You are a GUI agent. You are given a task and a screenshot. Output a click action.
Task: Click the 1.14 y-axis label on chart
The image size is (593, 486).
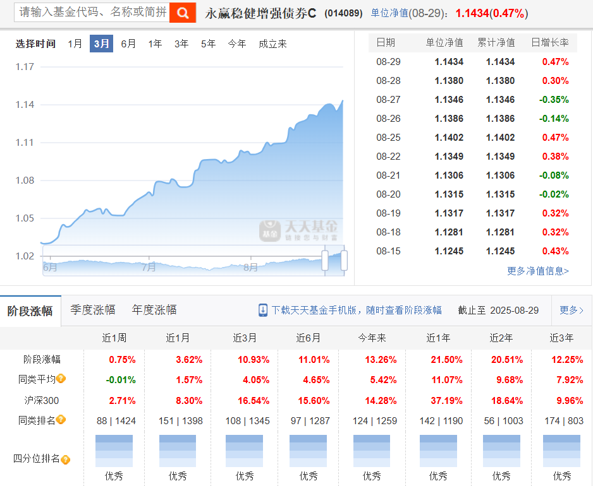25,104
